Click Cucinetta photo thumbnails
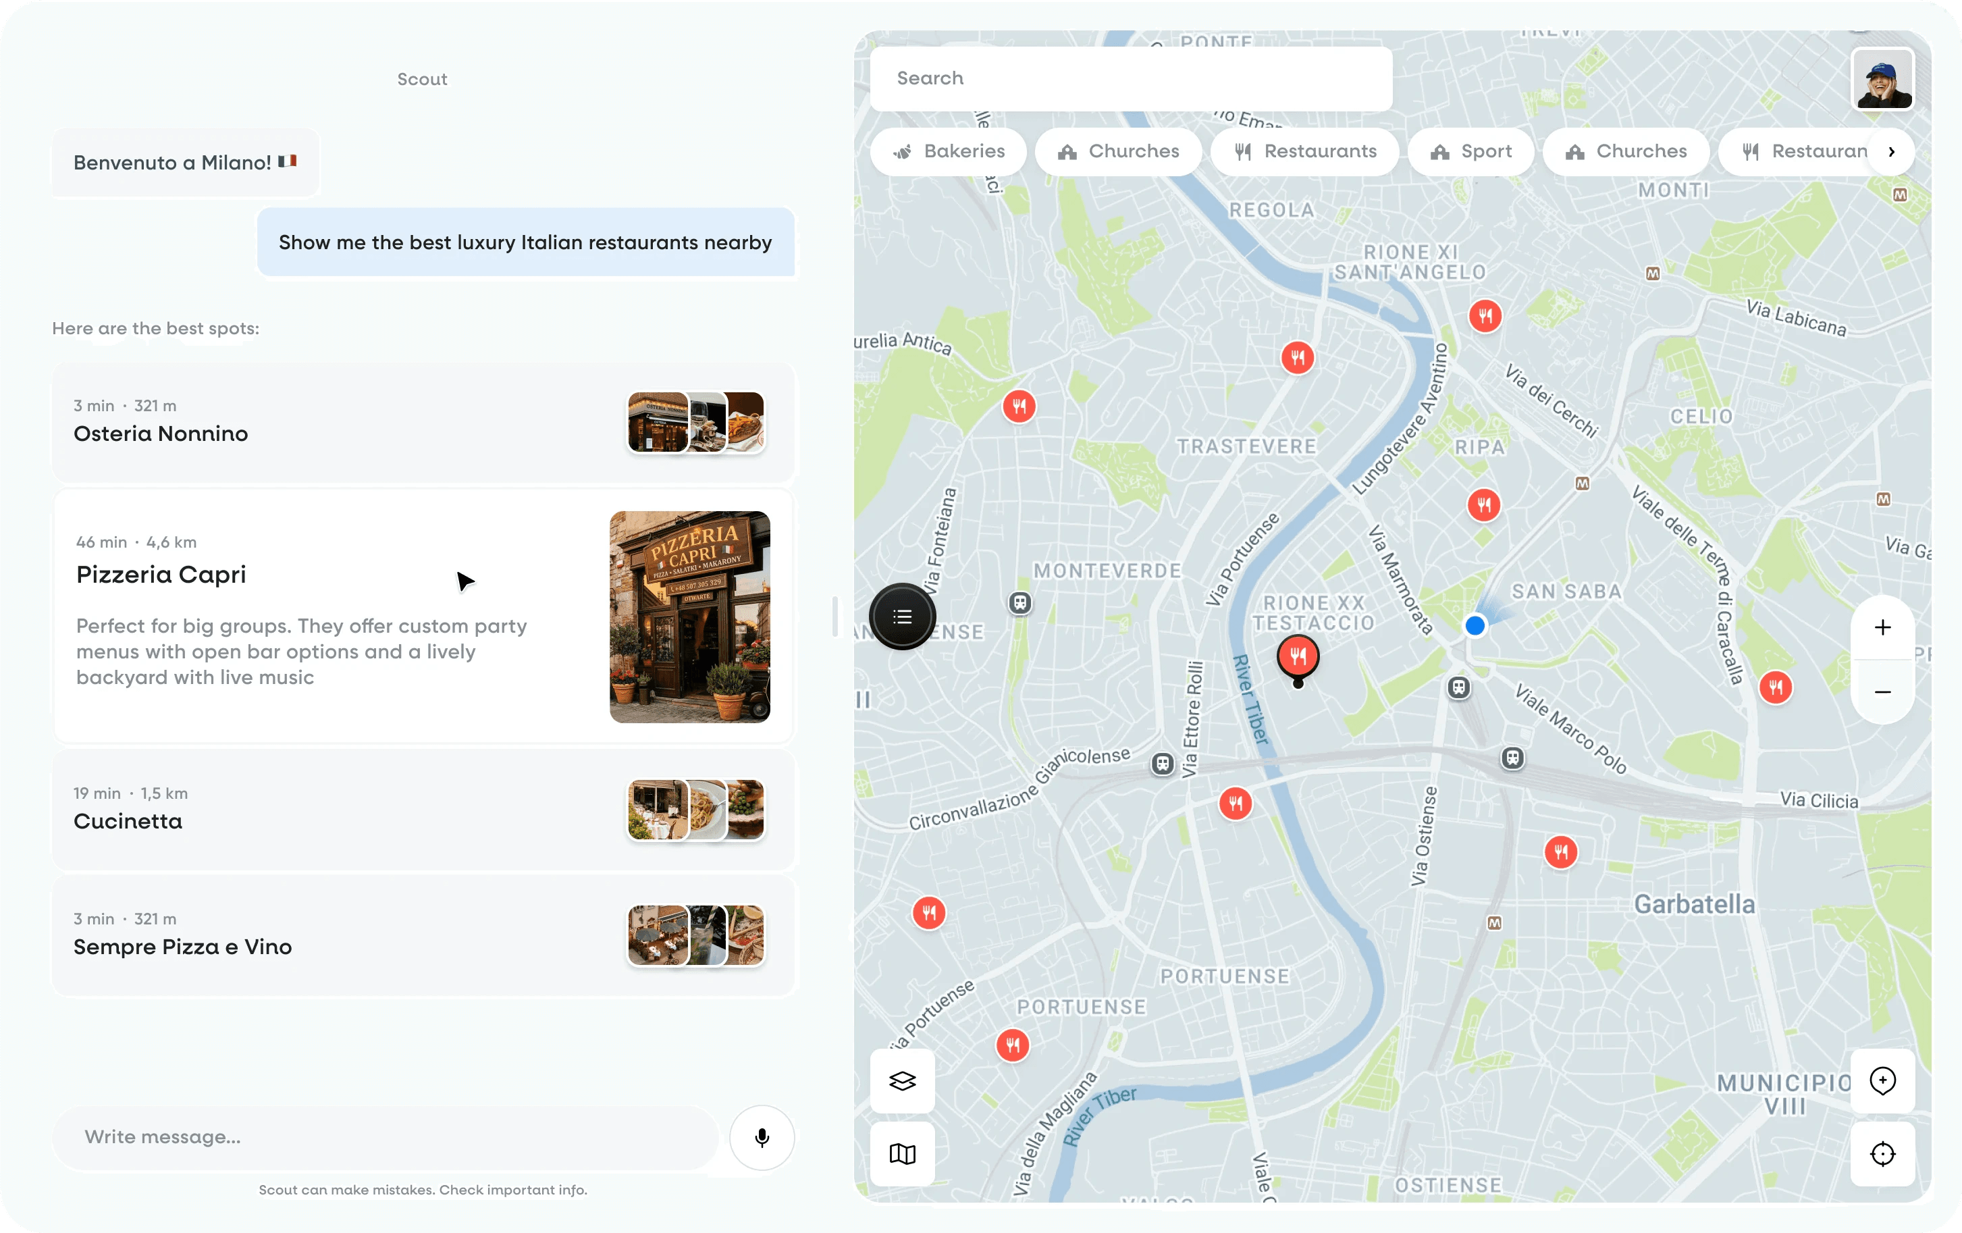Viewport: 1962px width, 1233px height. (696, 810)
